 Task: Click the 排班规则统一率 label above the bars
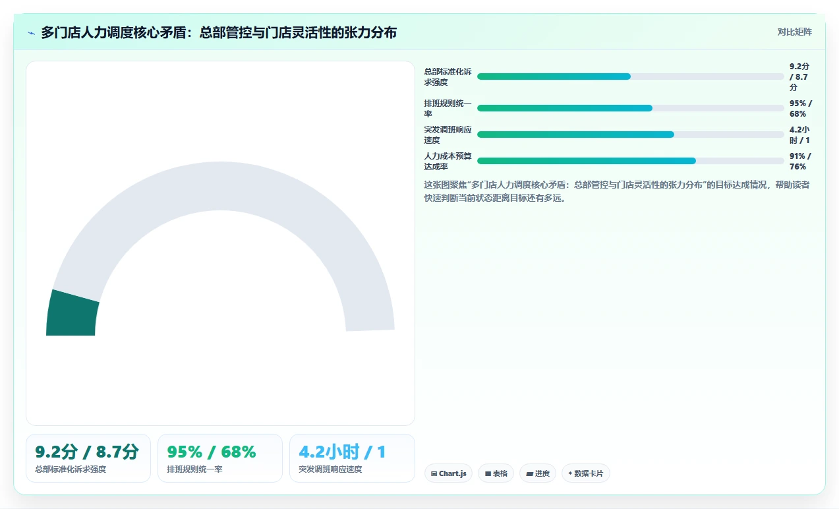click(x=448, y=109)
